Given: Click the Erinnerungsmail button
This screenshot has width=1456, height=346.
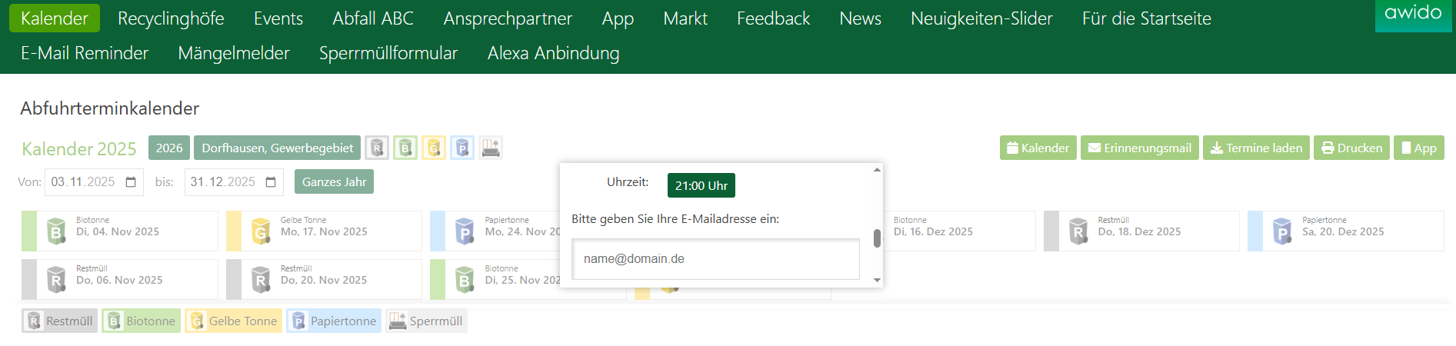Looking at the screenshot, I should (x=1139, y=148).
